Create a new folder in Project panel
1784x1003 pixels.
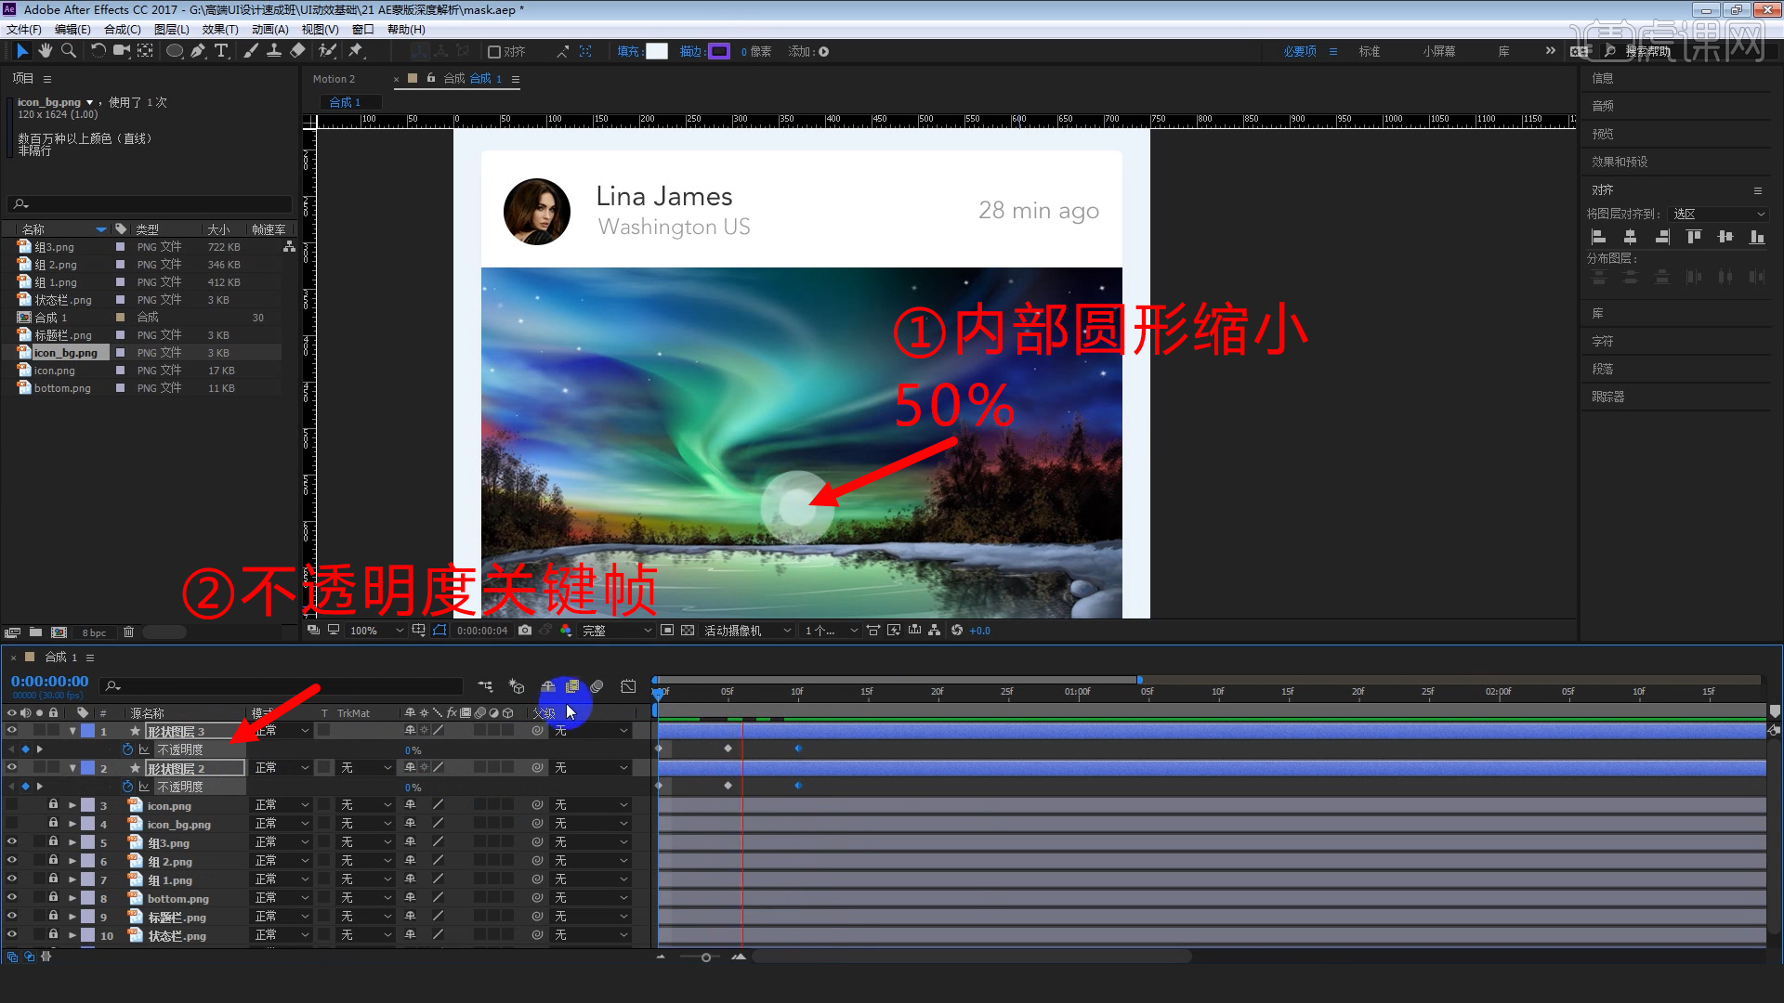point(35,632)
